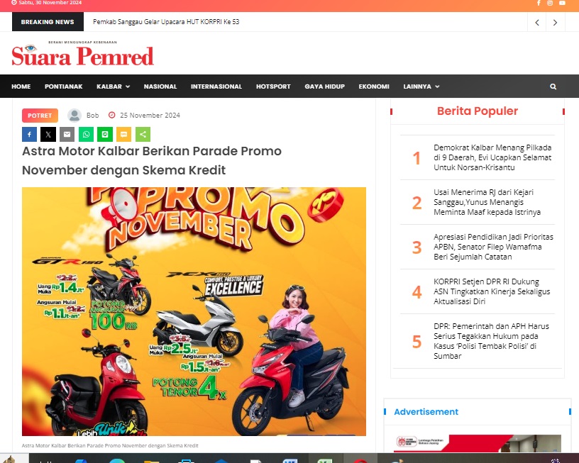This screenshot has height=463, width=579.
Task: Open the green more-share options icon
Action: click(143, 134)
